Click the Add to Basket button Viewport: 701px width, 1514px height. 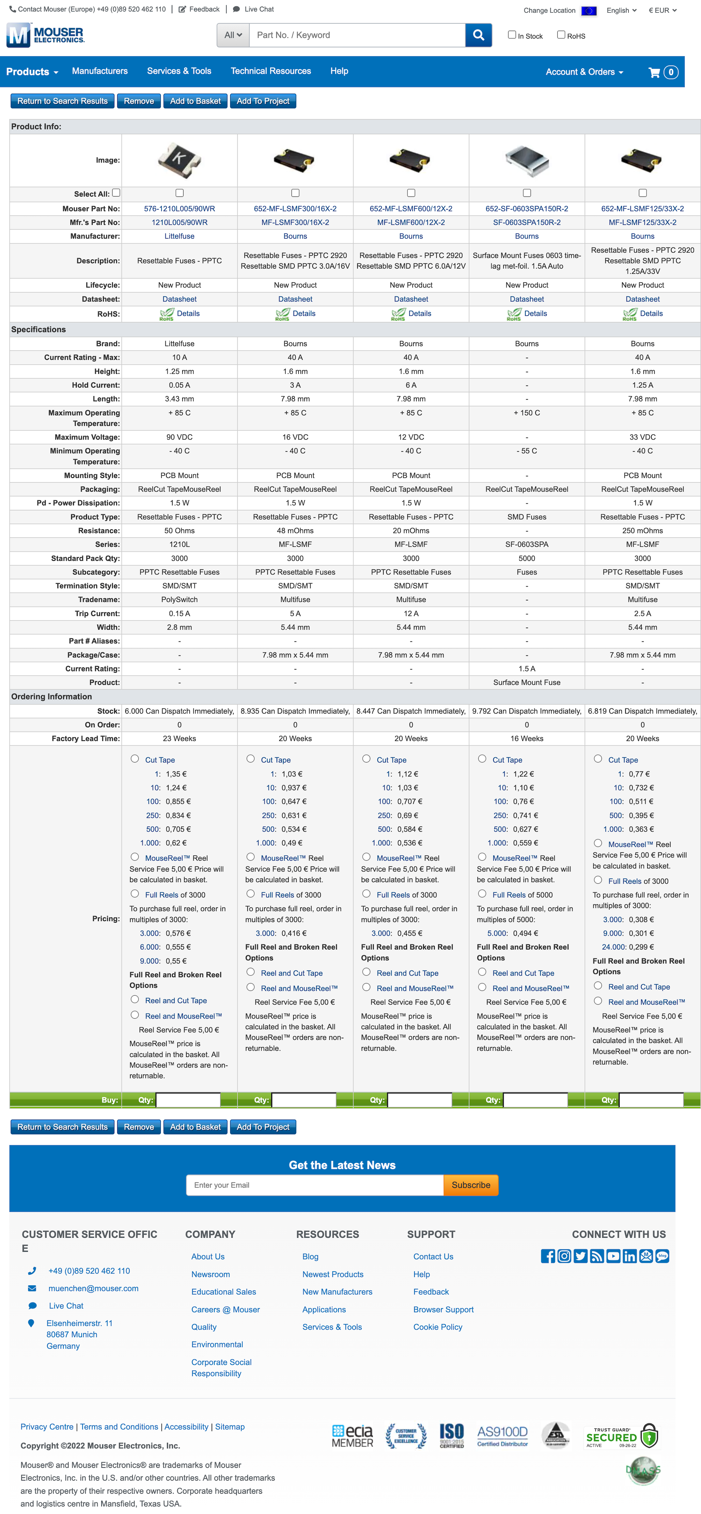(195, 100)
